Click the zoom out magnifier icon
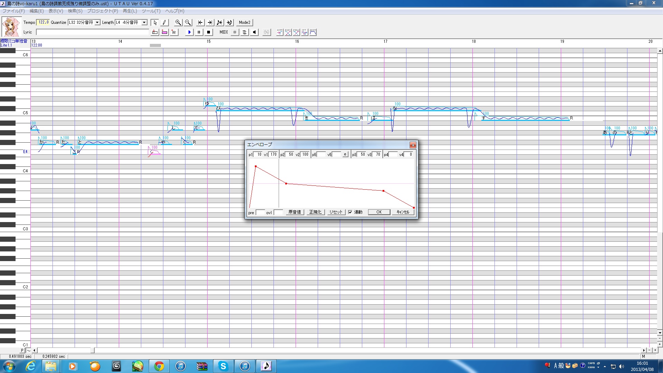 pyautogui.click(x=188, y=22)
